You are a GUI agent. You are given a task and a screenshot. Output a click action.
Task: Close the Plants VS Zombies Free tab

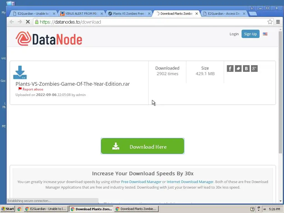tap(149, 14)
